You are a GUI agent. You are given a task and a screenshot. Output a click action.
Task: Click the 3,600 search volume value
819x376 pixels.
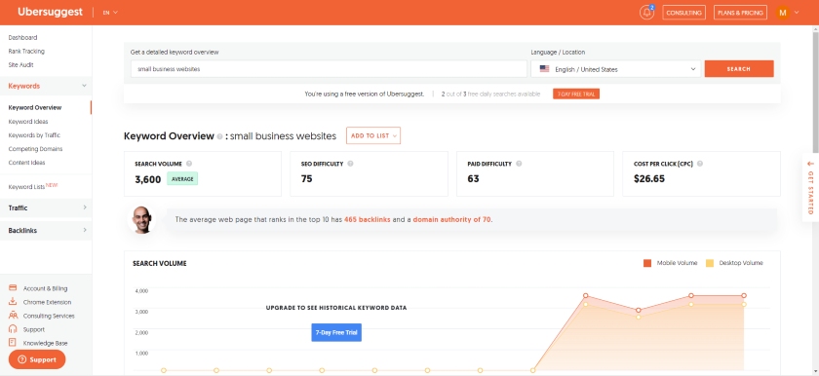pyautogui.click(x=148, y=179)
